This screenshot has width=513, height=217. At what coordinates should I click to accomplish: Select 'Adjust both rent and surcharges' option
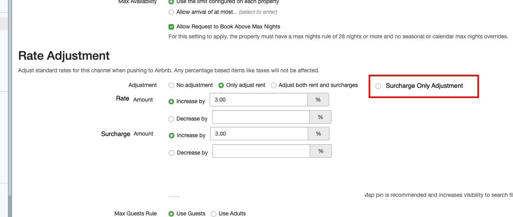(x=274, y=85)
